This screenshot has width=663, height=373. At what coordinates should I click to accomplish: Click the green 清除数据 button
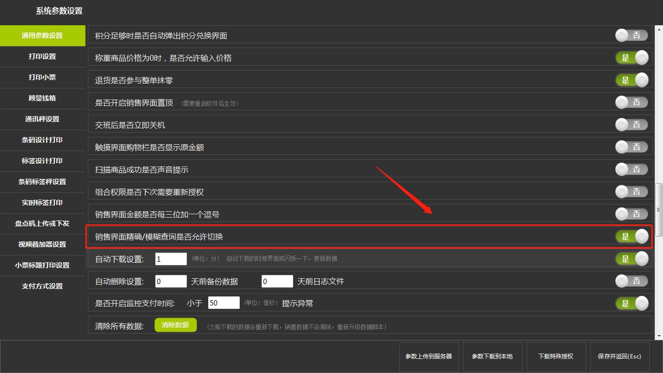pos(175,325)
